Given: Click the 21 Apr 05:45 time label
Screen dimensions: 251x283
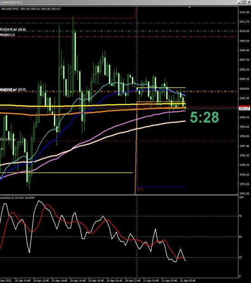Looking at the screenshot, I should click(x=188, y=281).
